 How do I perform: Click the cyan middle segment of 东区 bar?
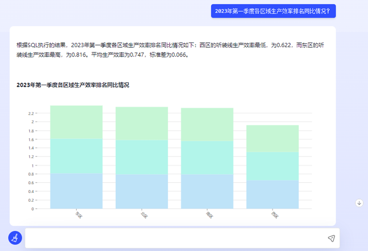point(76,156)
